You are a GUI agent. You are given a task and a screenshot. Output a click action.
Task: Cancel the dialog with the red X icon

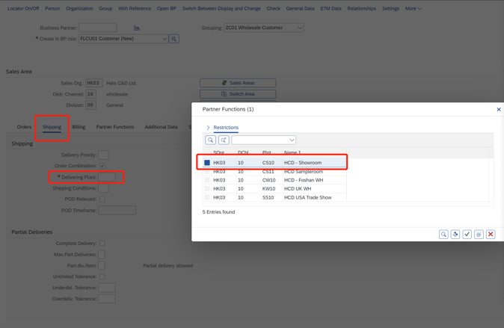pyautogui.click(x=491, y=235)
